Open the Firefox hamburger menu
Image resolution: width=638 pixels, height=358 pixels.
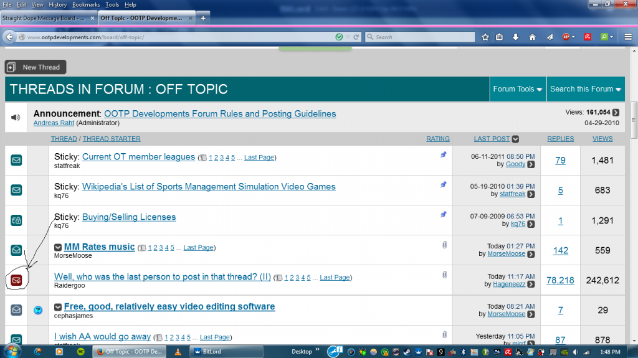(x=628, y=37)
